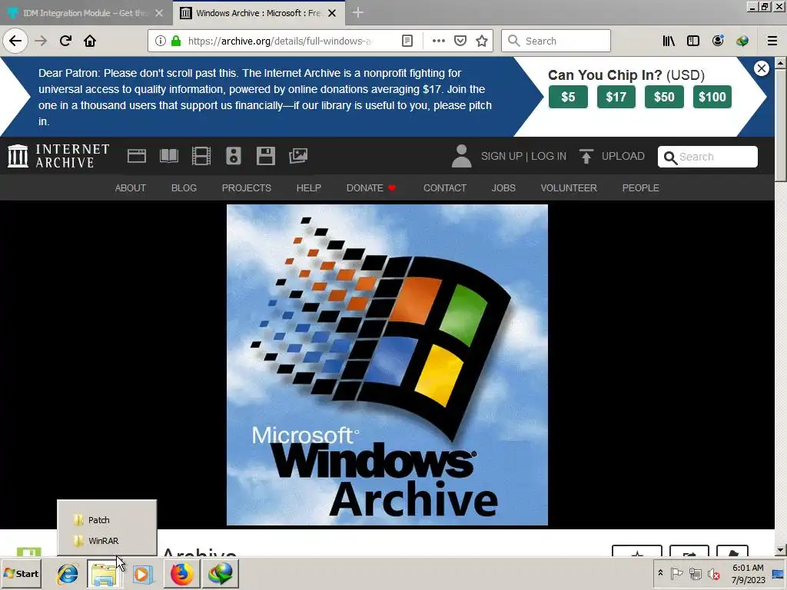
Task: Choose the $100 donation button
Action: [712, 97]
